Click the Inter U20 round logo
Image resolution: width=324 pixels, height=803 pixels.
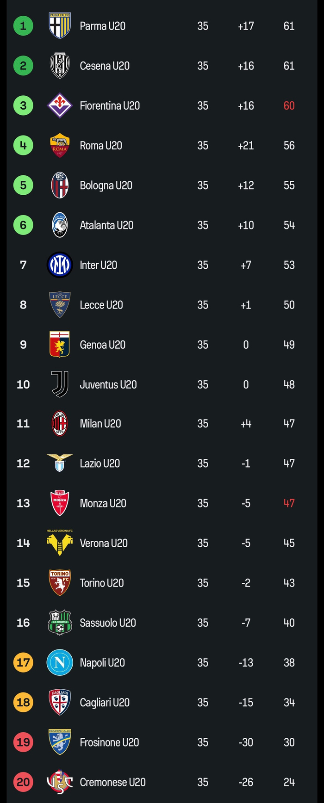coord(60,265)
